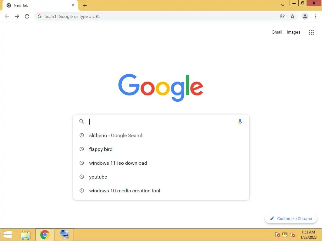322x241 pixels.
Task: Open the computer keyboard taskbar app
Action: pos(64,235)
